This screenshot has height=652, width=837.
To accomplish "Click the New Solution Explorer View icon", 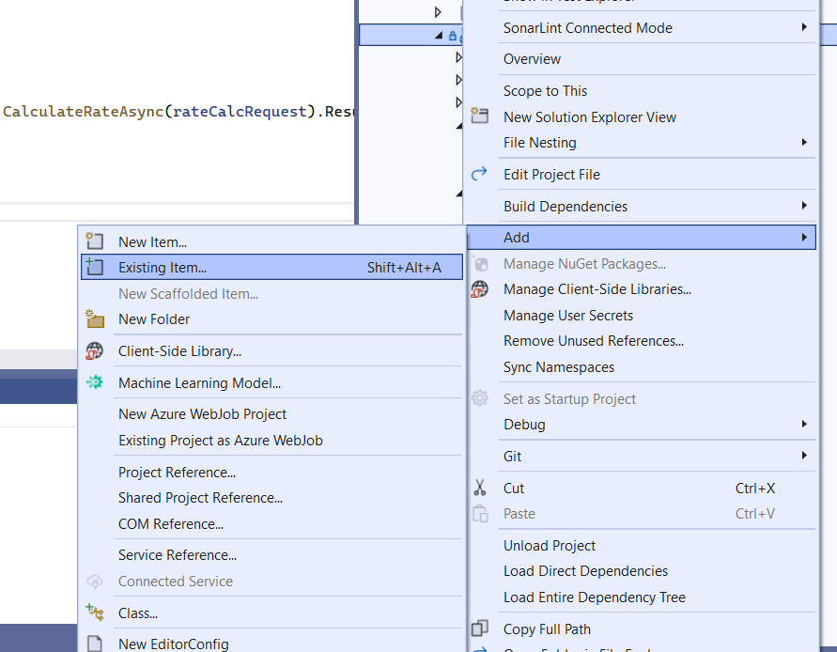I will (479, 116).
